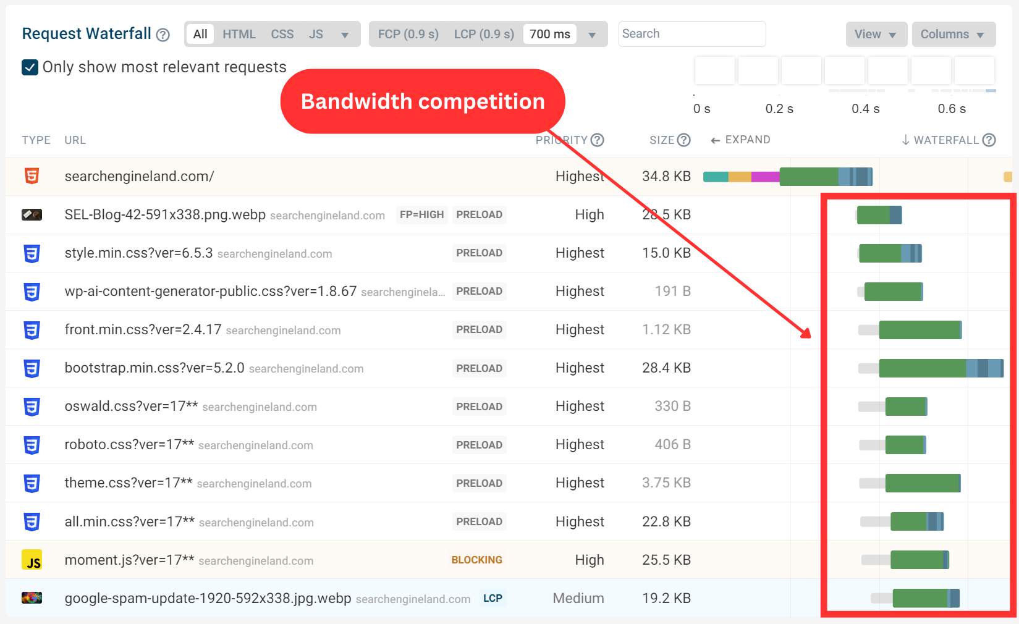Click the TYPE column header
The height and width of the screenshot is (624, 1019).
click(x=36, y=140)
